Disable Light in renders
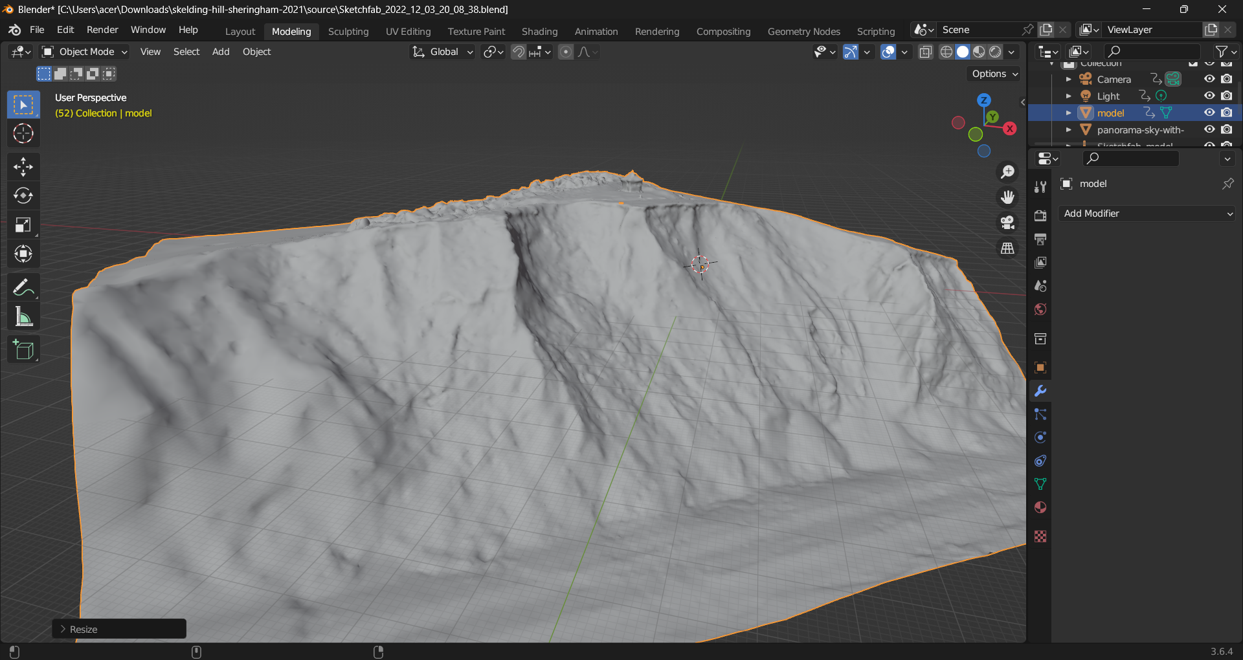 [1226, 96]
